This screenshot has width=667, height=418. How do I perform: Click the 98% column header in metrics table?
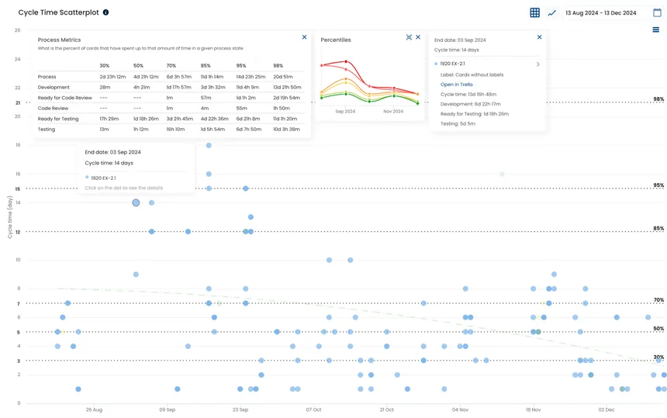coord(278,66)
